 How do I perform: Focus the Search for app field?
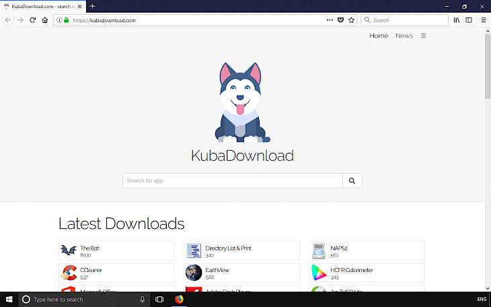pyautogui.click(x=233, y=180)
